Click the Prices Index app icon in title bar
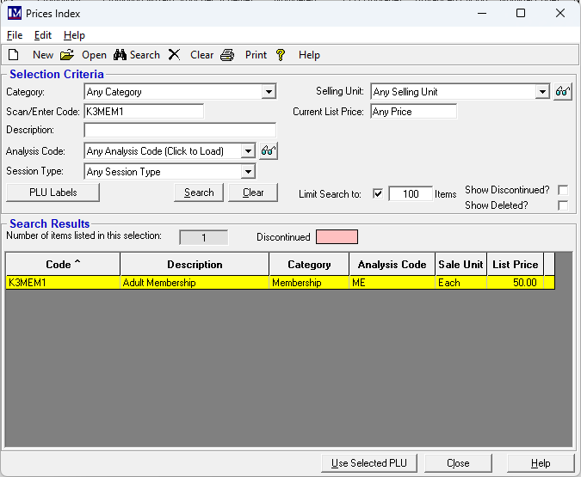 tap(15, 14)
